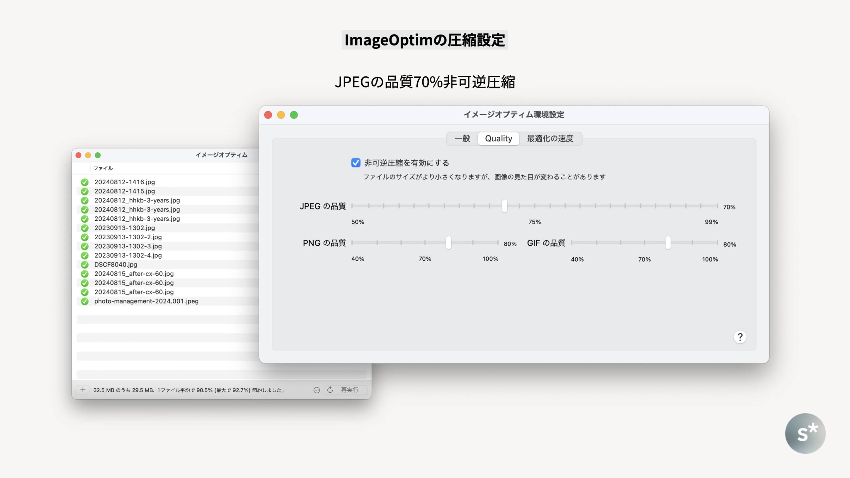Click checkmark icon next to photo-management-2024.001.jpeg

click(85, 301)
